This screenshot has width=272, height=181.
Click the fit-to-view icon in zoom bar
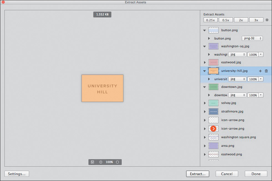93,162
